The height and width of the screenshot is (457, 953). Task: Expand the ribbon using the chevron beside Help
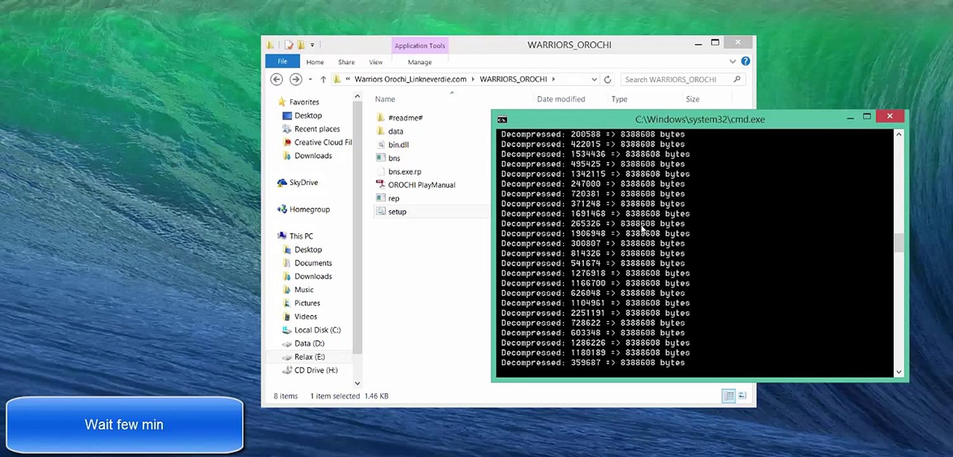point(733,62)
